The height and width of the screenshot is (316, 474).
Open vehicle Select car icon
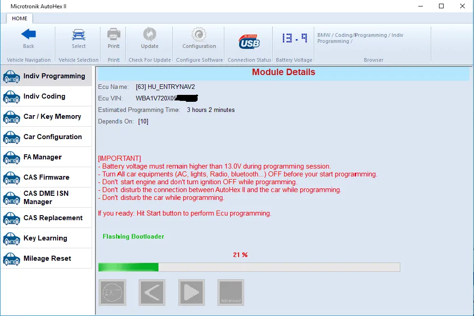pos(79,35)
